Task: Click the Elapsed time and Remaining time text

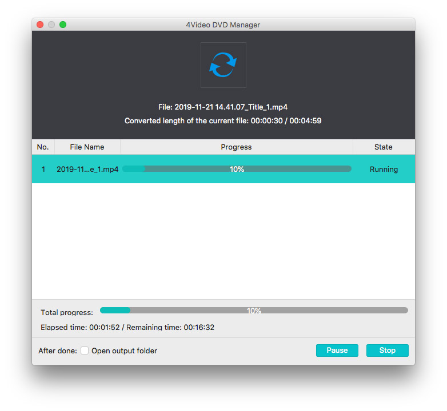Action: coord(127,328)
